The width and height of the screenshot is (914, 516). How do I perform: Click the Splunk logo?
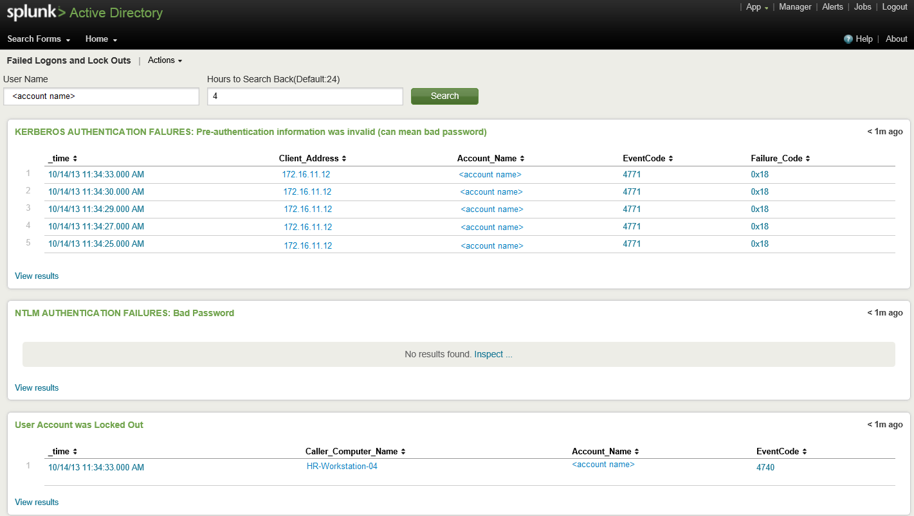[x=35, y=13]
